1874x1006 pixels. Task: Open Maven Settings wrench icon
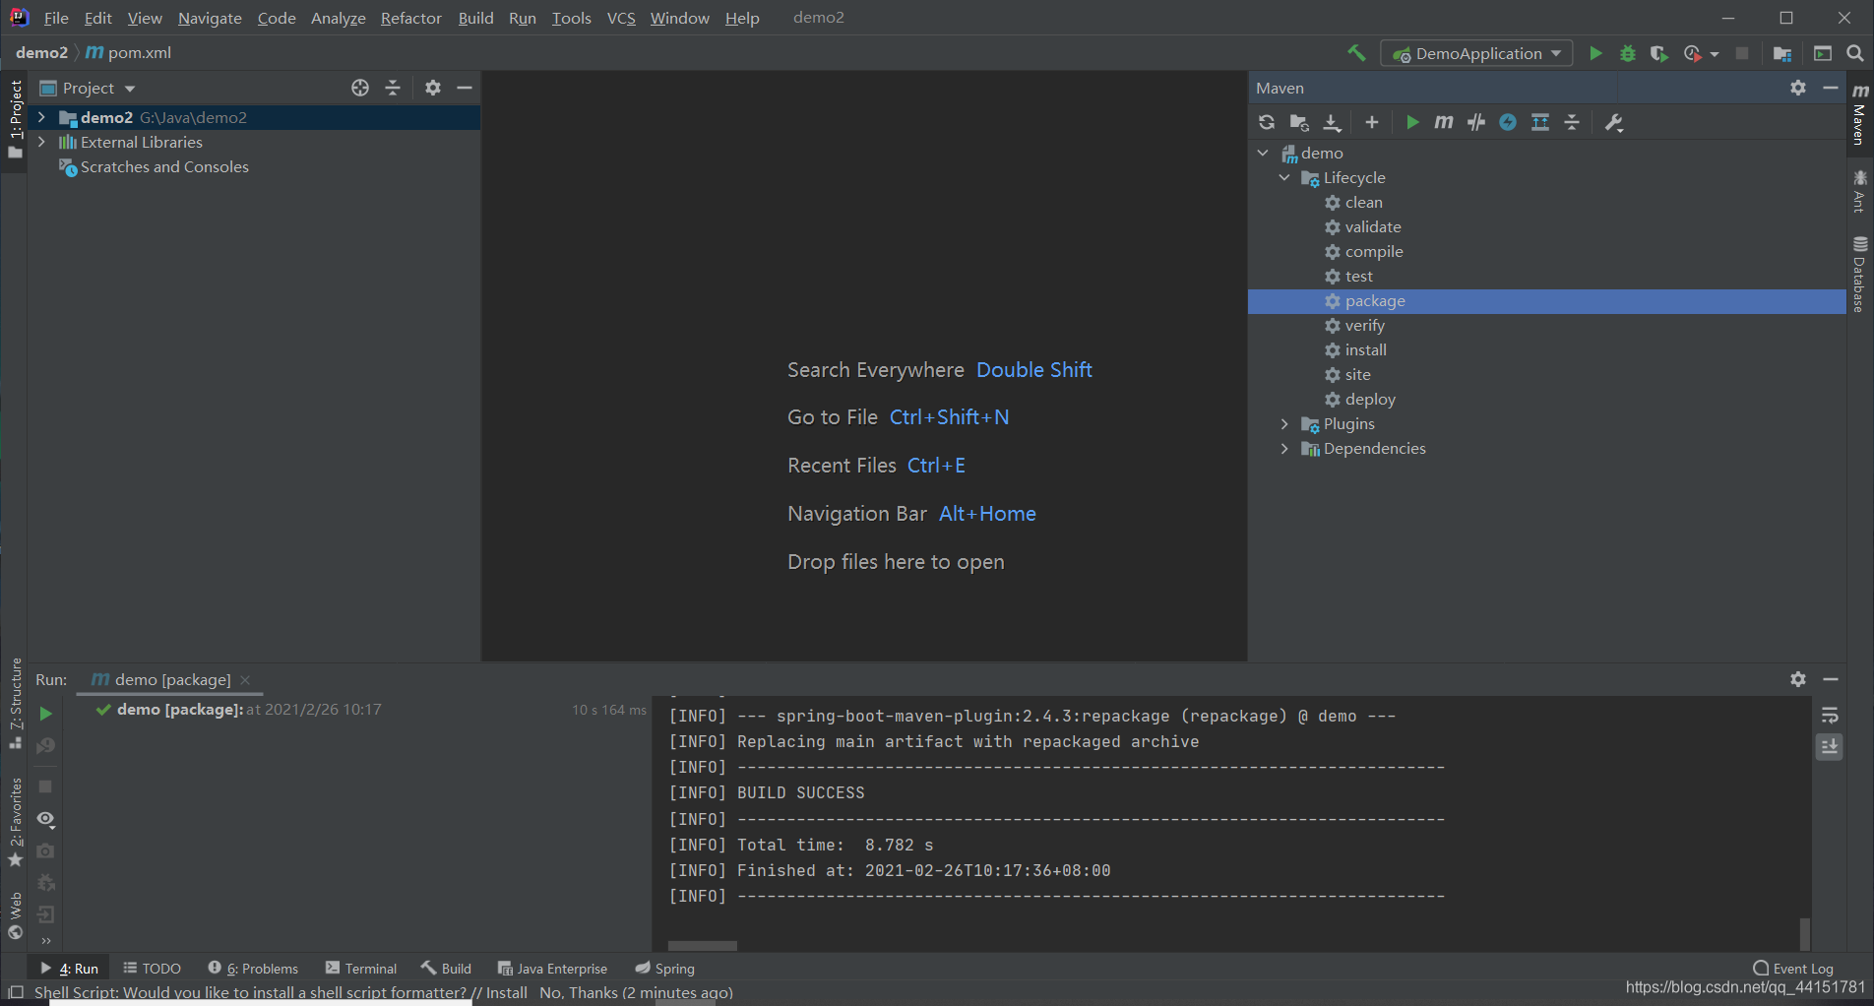pos(1614,122)
